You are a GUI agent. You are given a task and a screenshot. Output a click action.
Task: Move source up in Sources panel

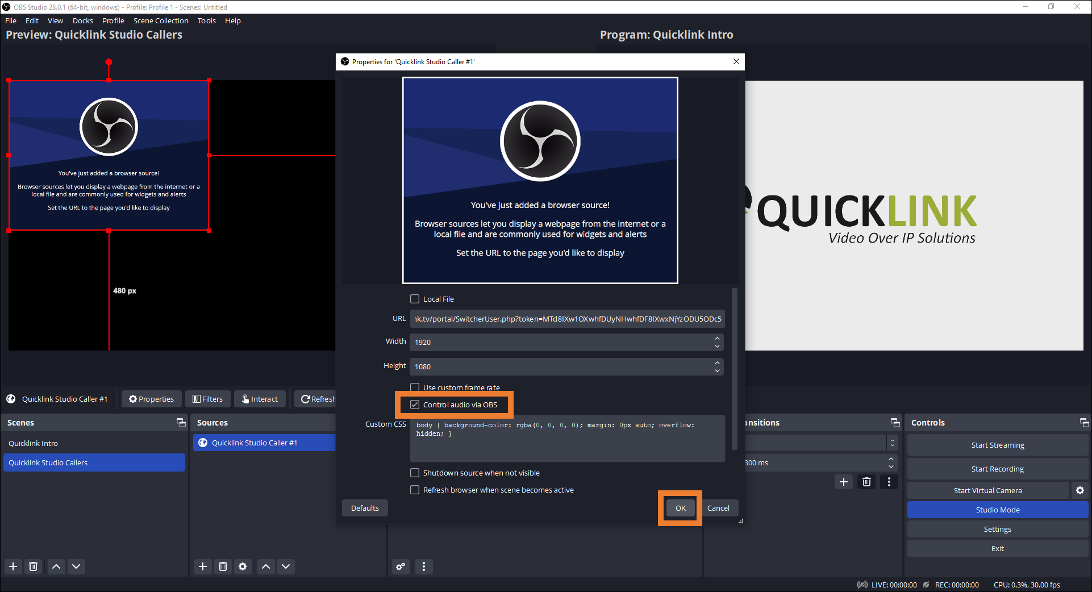point(265,566)
